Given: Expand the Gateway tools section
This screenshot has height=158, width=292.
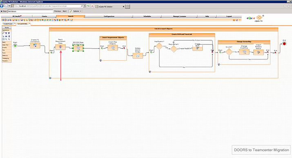Looking at the screenshot, I should [7, 55].
